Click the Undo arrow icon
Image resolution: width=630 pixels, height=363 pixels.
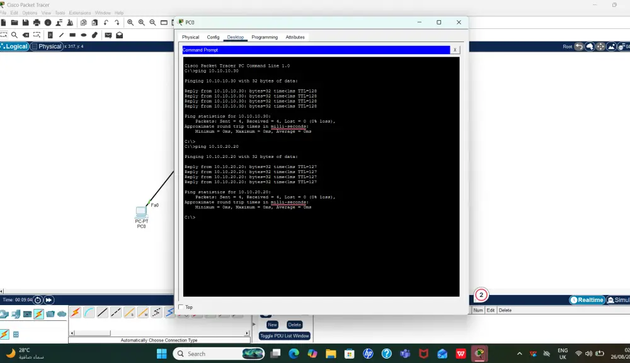(x=106, y=23)
